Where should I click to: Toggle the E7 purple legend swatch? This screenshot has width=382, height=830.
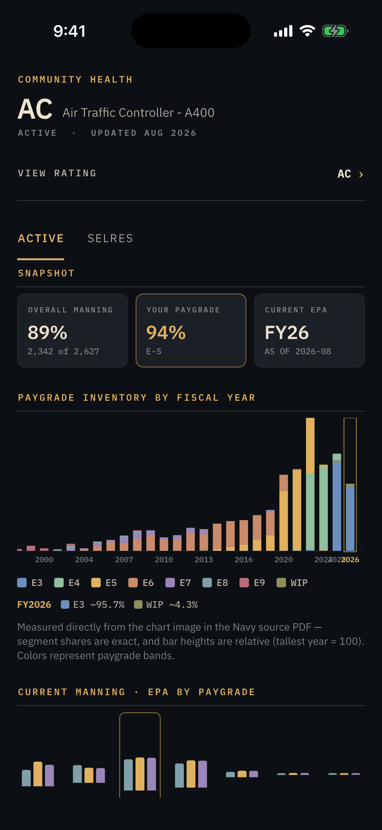(170, 582)
